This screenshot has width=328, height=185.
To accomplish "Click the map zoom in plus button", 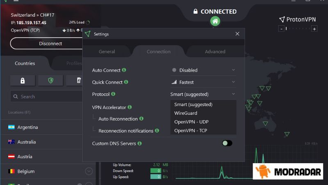I will (x=314, y=29).
